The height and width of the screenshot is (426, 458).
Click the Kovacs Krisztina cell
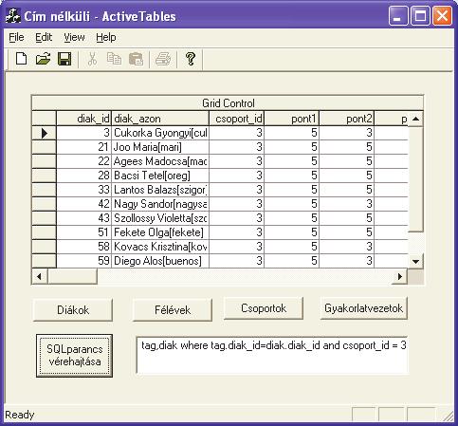pyautogui.click(x=160, y=247)
